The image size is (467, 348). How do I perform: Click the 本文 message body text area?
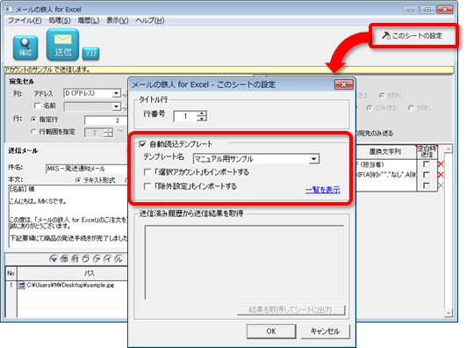pyautogui.click(x=68, y=215)
